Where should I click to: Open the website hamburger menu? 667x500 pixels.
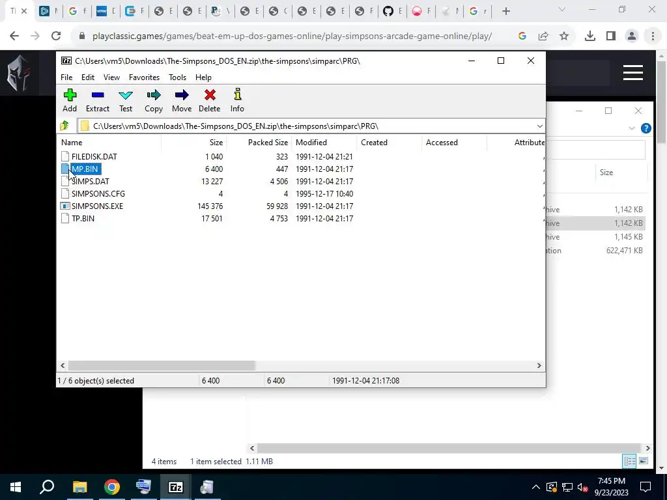[633, 73]
